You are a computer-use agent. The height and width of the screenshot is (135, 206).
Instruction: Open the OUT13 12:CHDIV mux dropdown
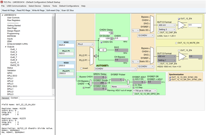pyautogui.click(x=145, y=66)
